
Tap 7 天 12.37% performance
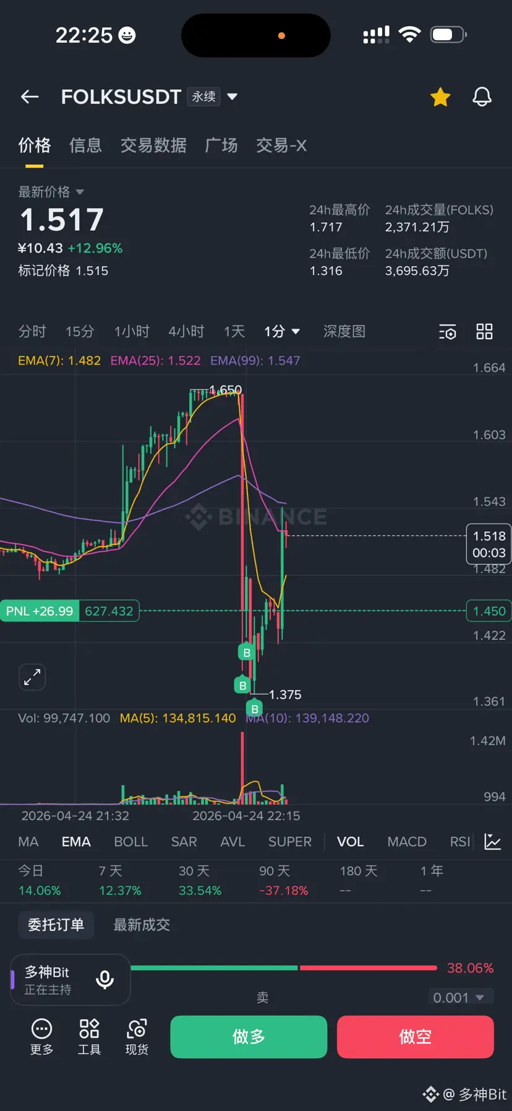point(120,880)
